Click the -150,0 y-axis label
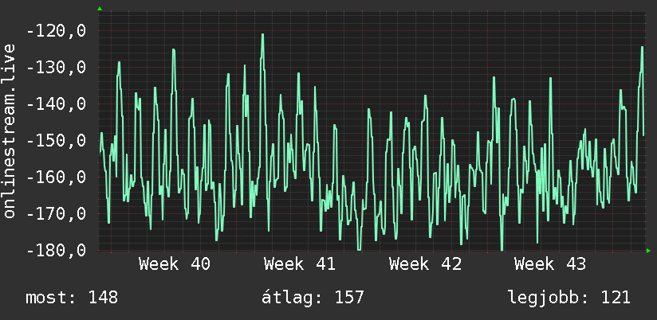The image size is (657, 320). (x=56, y=141)
